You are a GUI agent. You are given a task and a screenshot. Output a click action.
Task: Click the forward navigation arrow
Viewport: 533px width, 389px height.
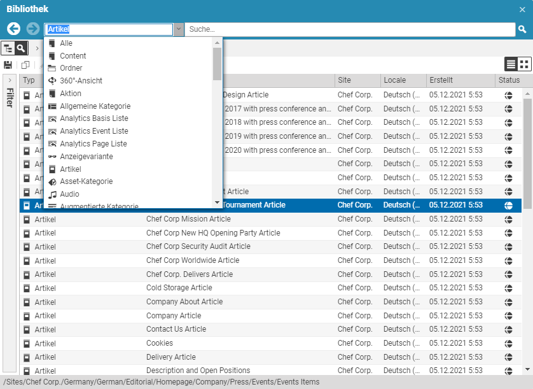[x=32, y=29]
